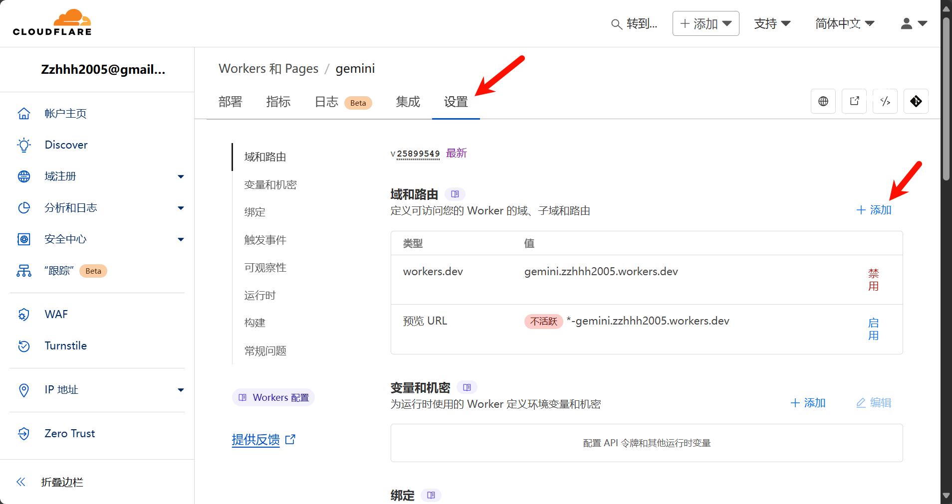Click 编辑 for 变量和机密 section
The height and width of the screenshot is (504, 952).
pos(874,403)
